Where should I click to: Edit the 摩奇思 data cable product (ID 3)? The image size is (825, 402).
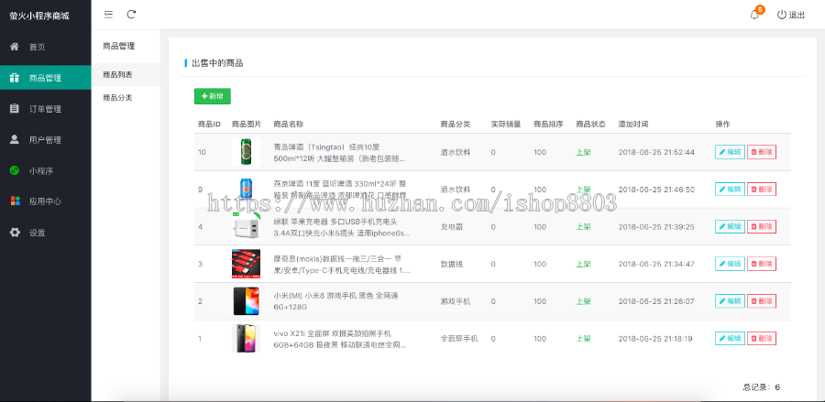pos(730,264)
